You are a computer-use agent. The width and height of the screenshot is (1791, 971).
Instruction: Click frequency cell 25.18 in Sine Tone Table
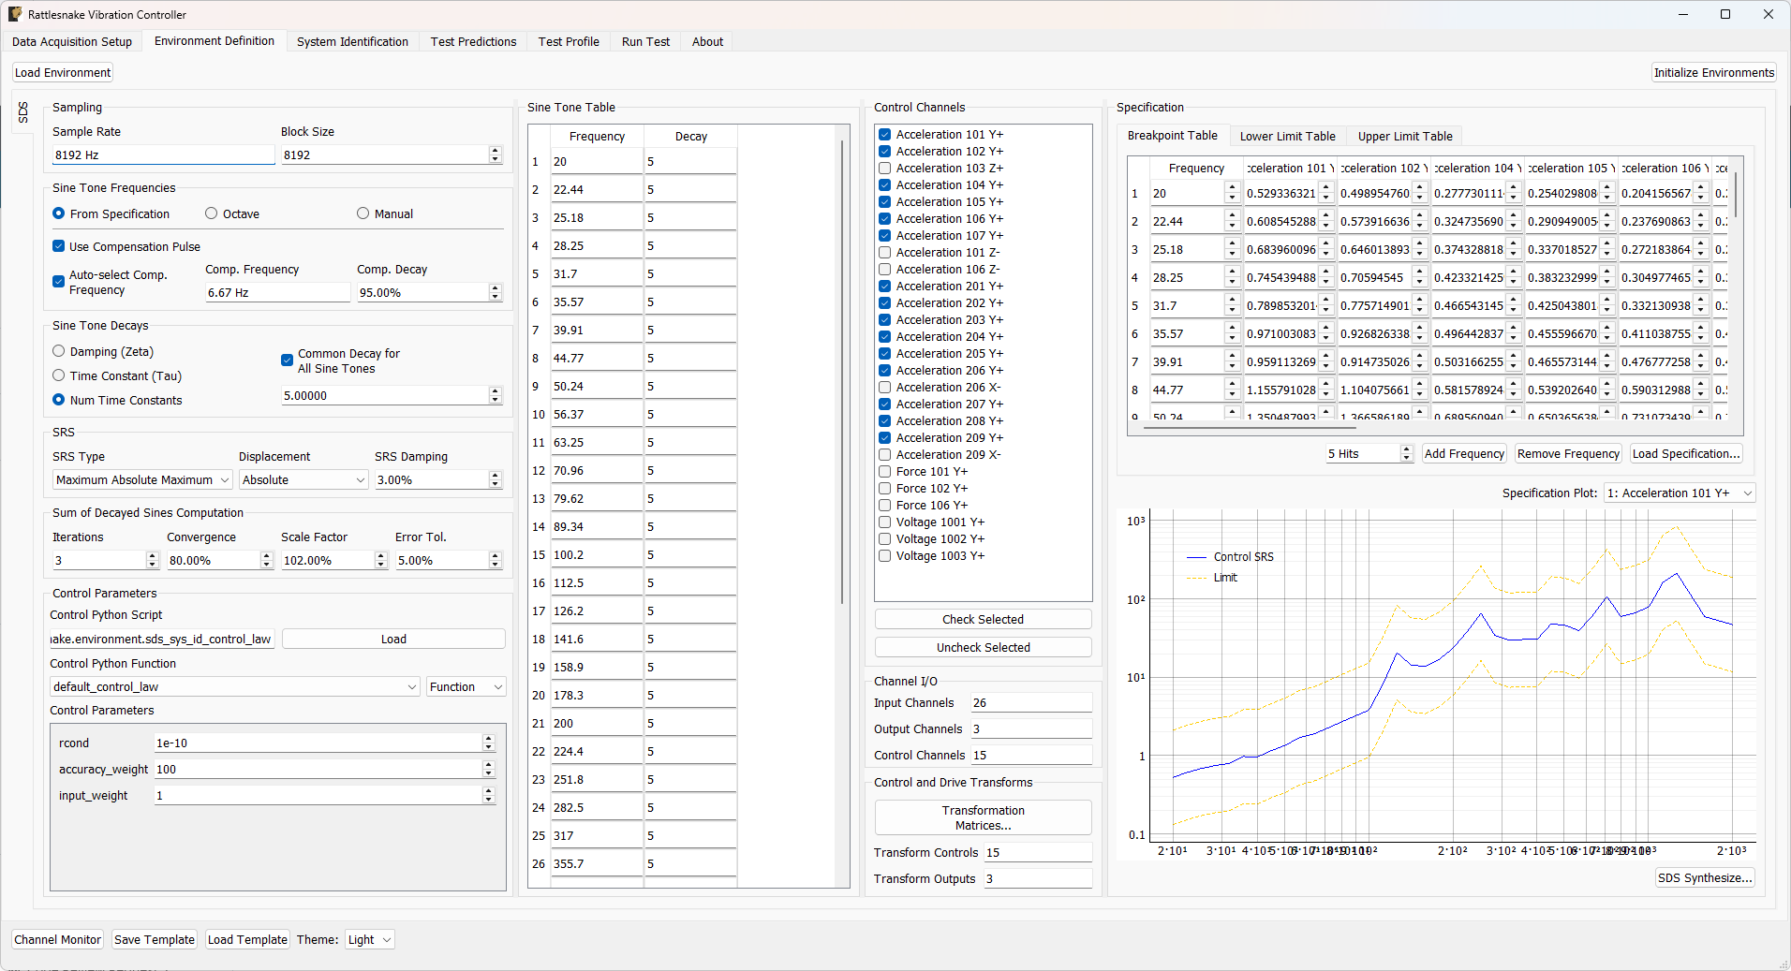[x=597, y=217]
